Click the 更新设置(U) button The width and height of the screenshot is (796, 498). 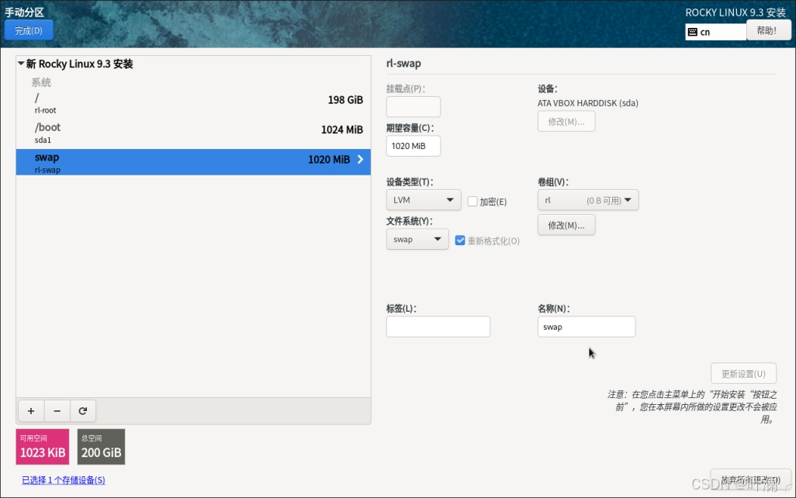coord(743,374)
